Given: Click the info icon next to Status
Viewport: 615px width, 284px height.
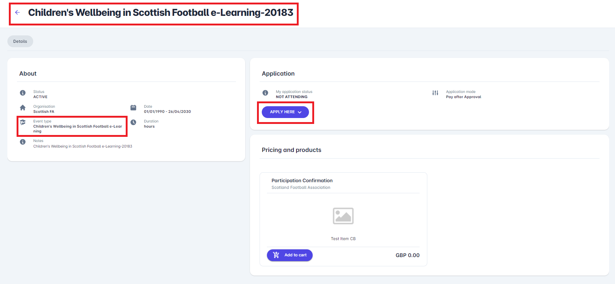Looking at the screenshot, I should 23,93.
